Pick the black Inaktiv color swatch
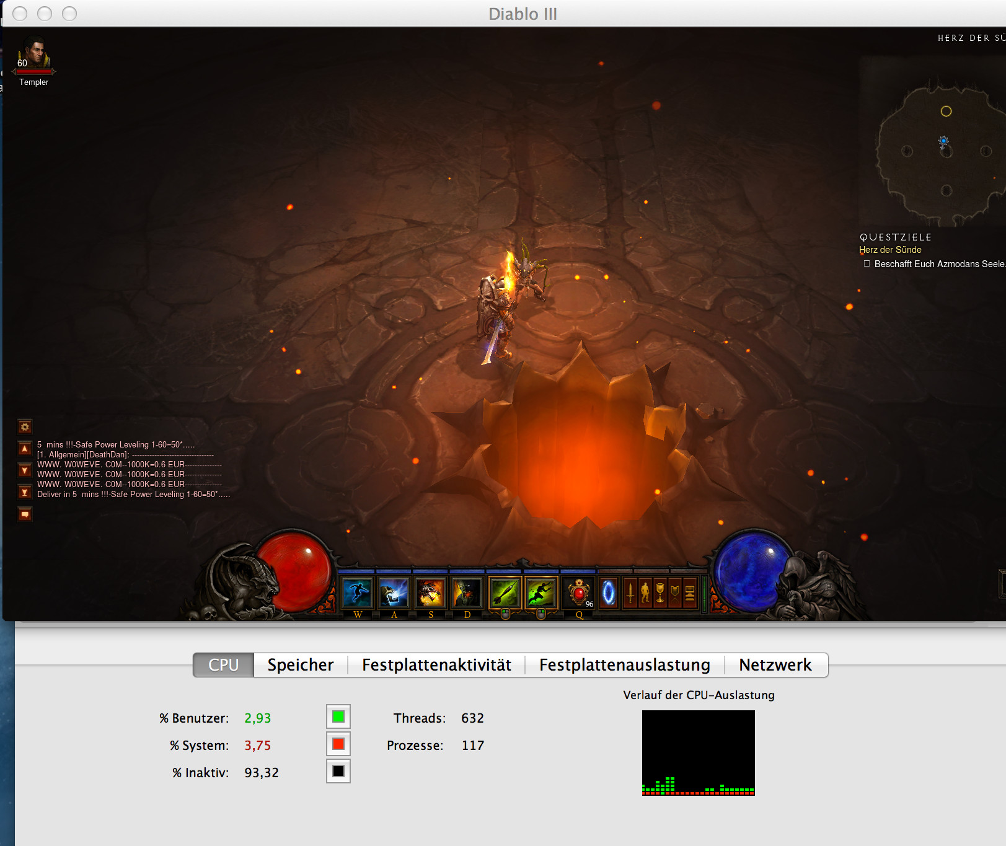1006x846 pixels. (x=338, y=772)
